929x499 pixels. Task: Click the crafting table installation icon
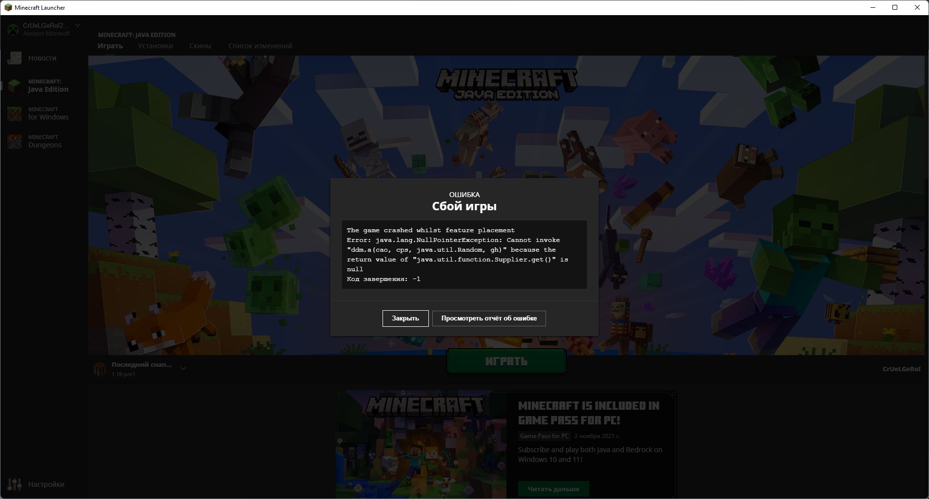100,369
